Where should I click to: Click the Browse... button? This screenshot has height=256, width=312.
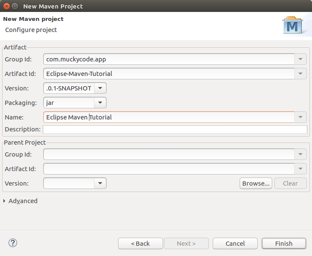pos(256,183)
